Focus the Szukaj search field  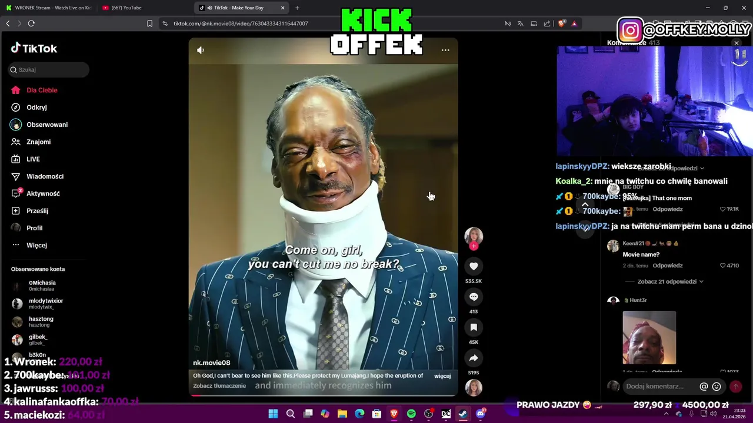(x=49, y=69)
